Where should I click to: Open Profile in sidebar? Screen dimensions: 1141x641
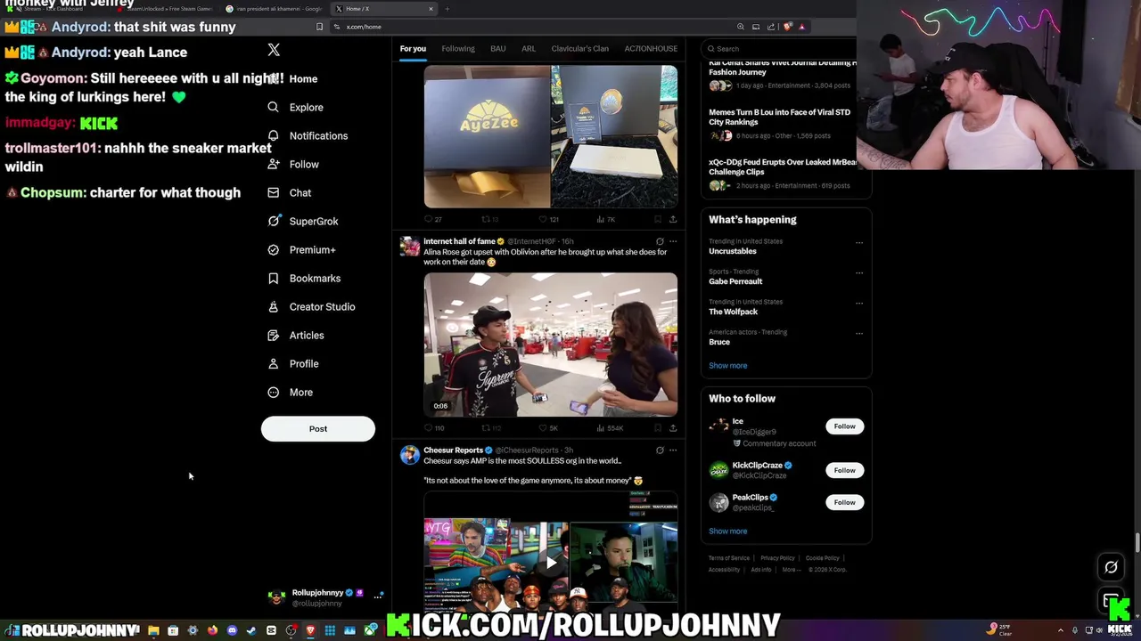292,363
